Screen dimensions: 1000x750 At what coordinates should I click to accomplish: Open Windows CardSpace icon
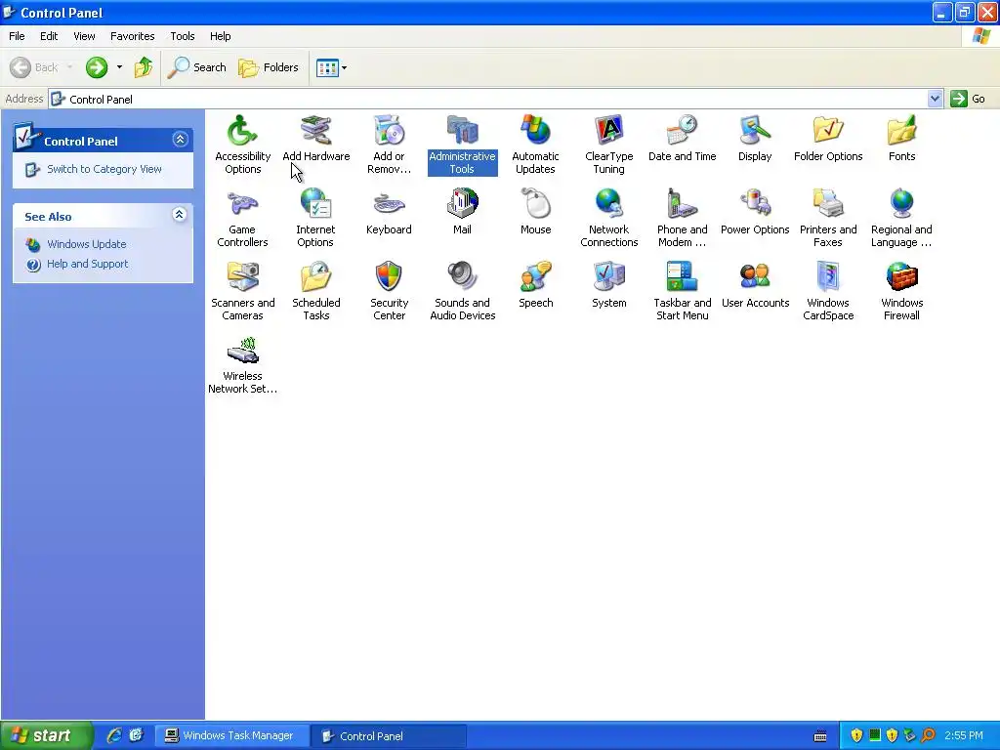tap(828, 277)
